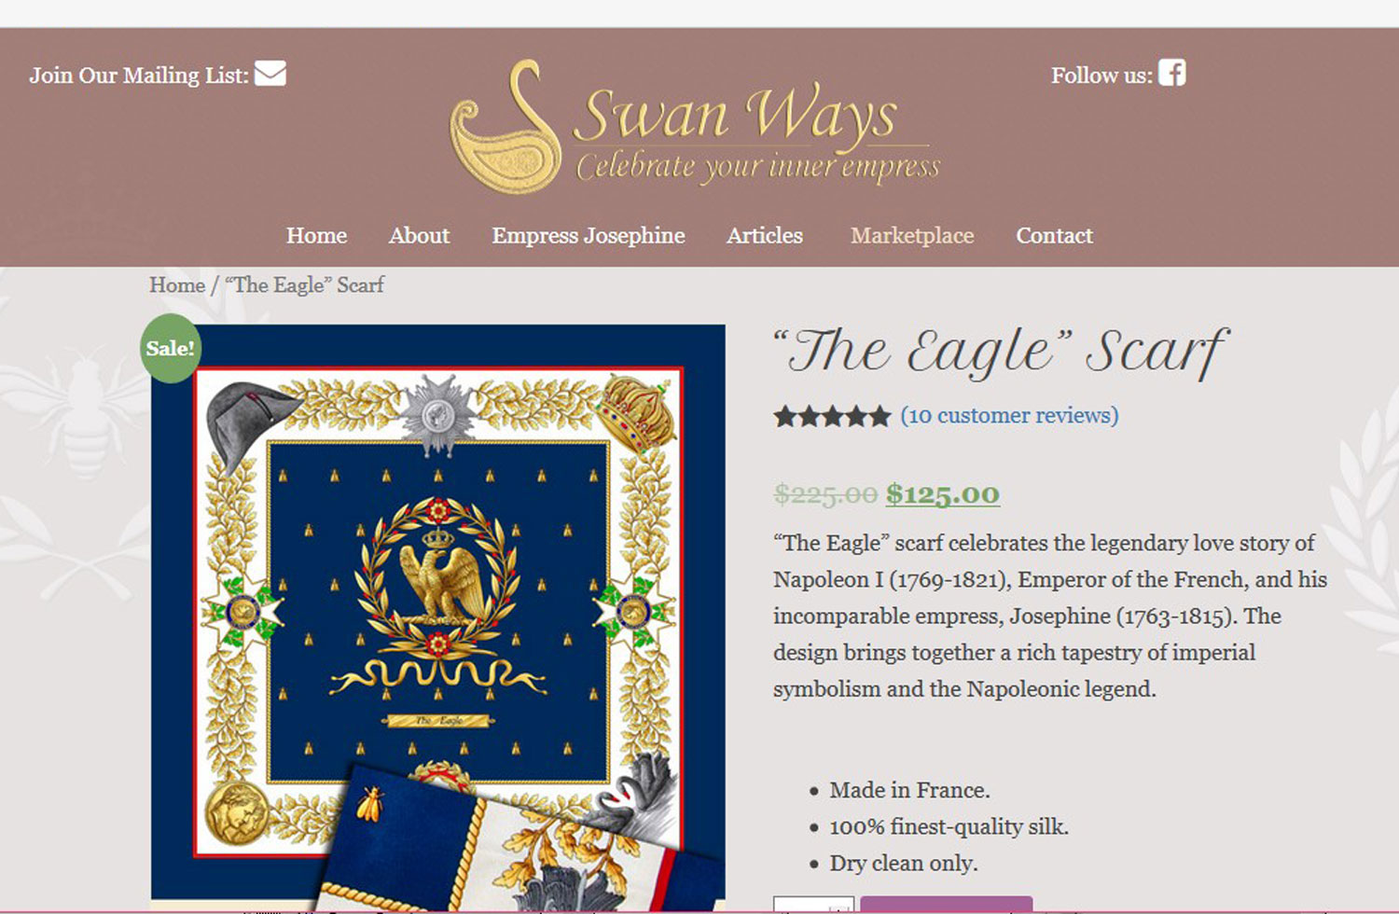Click the mailing list envelope icon
The height and width of the screenshot is (914, 1399).
tap(270, 73)
